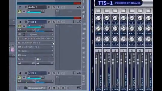Image resolution: width=162 pixels, height=91 pixels.
Task: Arm record on Audio 2 track
Action: click(58, 7)
